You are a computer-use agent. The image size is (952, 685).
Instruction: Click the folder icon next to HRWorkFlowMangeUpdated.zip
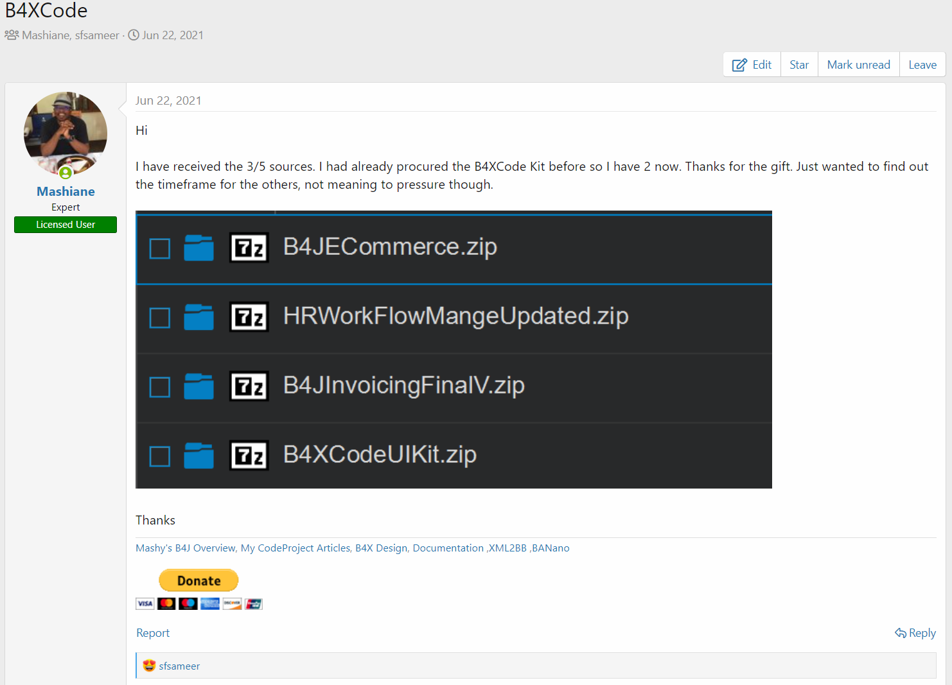pyautogui.click(x=198, y=317)
